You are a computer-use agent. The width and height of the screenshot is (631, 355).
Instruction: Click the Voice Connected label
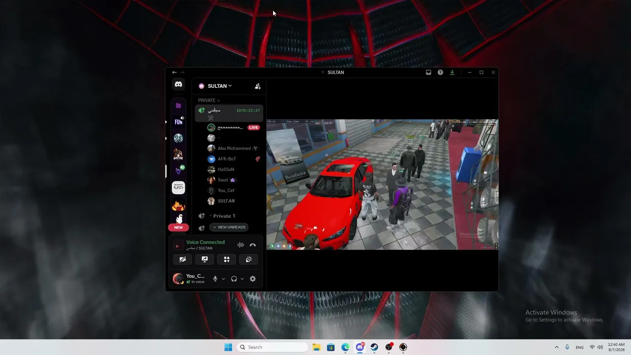pos(206,242)
